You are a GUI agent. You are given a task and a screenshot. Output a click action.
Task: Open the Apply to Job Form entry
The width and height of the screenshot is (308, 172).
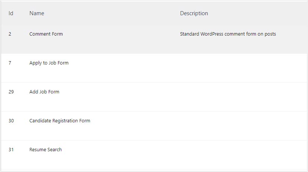pos(49,63)
